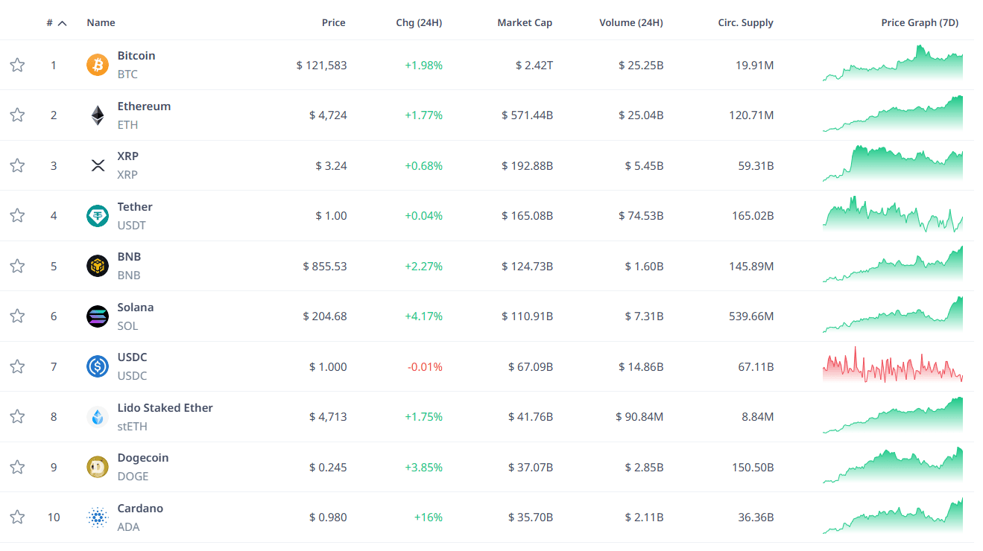Sort by Chg (24H) column header

pyautogui.click(x=419, y=23)
